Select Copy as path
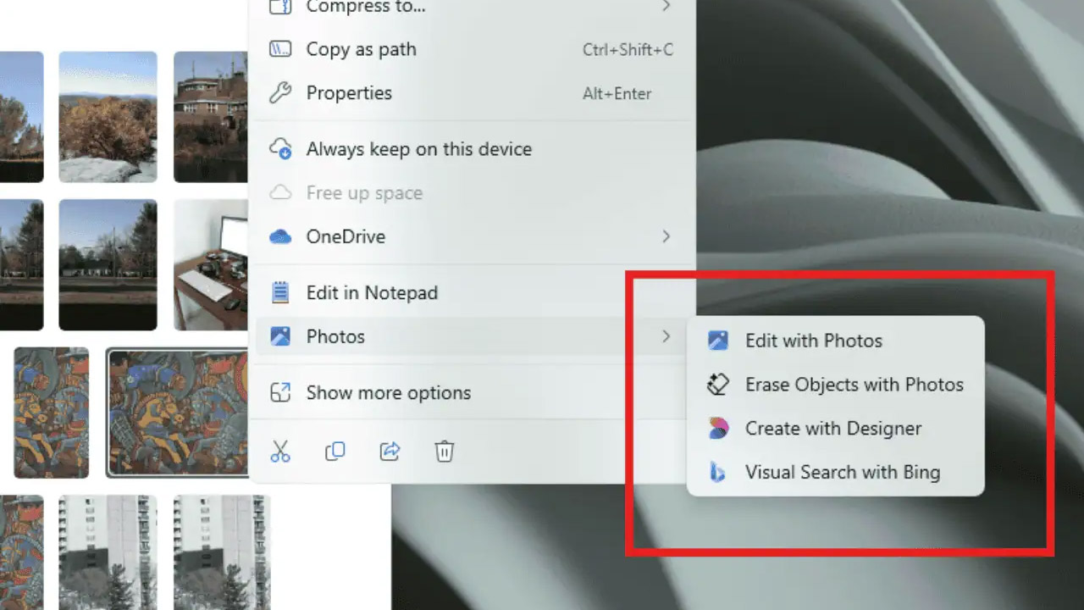 click(x=472, y=49)
